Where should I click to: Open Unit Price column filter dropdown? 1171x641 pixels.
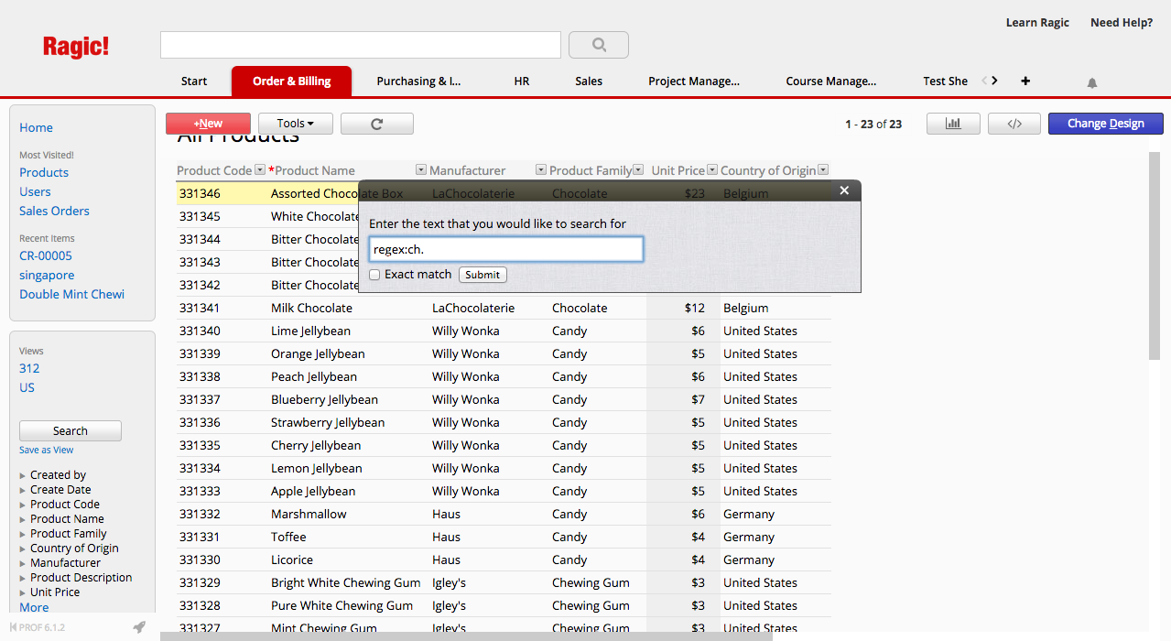[712, 169]
